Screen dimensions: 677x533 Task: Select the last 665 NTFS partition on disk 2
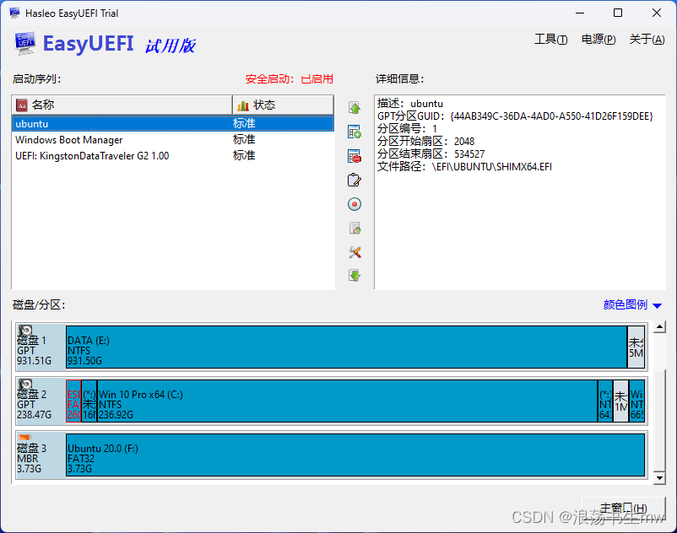[636, 401]
